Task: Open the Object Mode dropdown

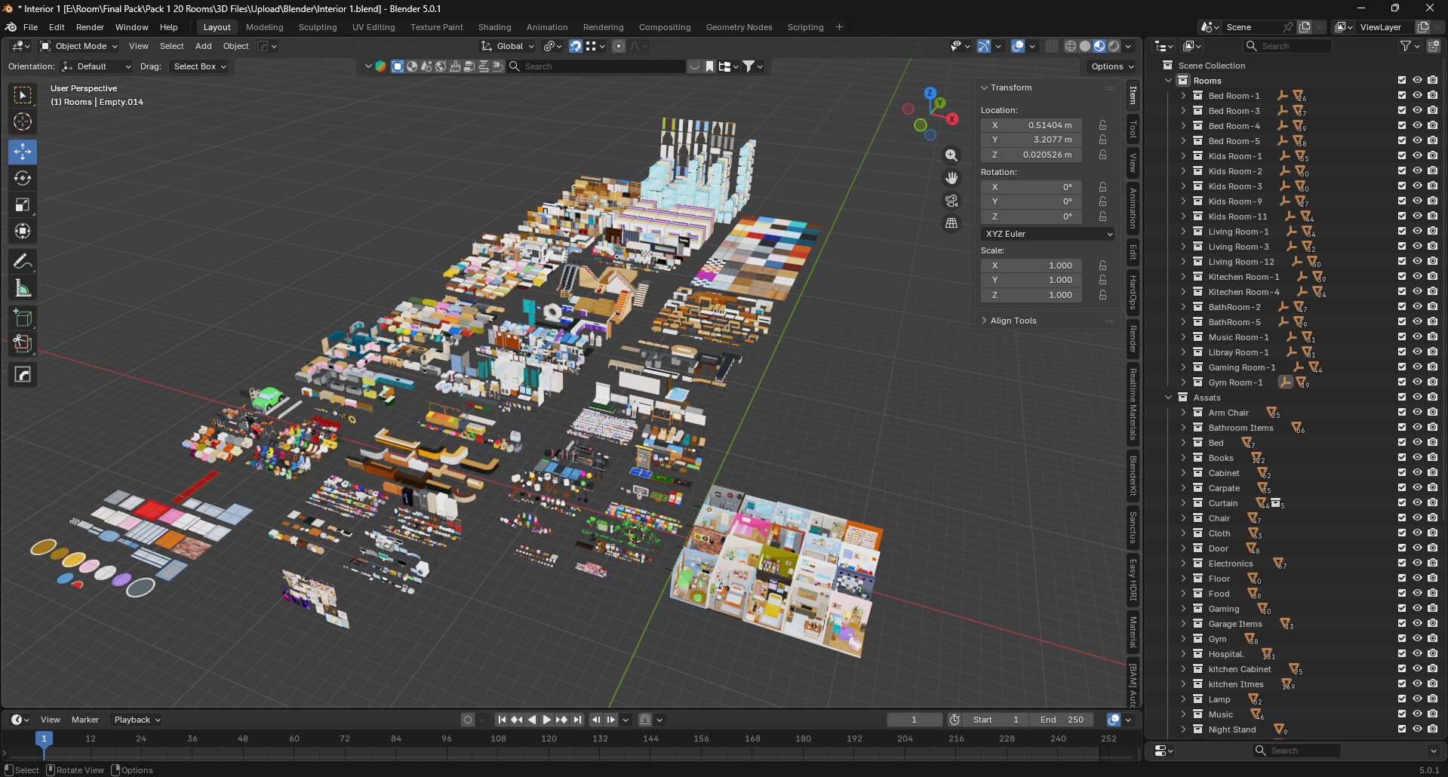Action: (79, 46)
